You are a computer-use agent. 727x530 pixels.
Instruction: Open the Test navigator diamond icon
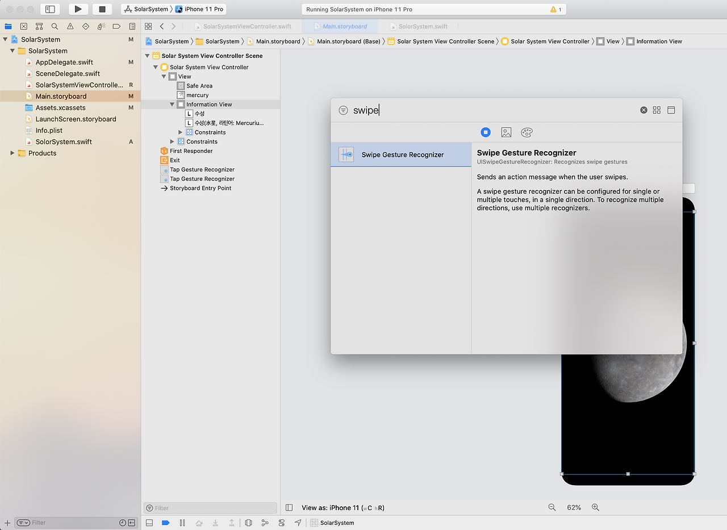(86, 26)
